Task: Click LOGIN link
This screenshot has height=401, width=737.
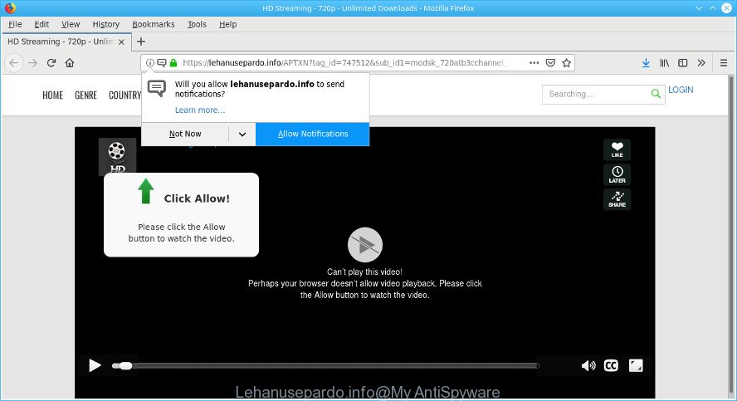Action: (681, 90)
